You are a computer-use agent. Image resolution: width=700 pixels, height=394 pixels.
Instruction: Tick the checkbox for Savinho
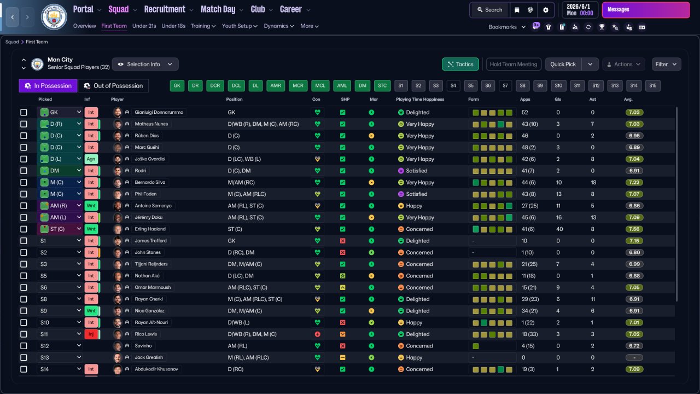(24, 346)
